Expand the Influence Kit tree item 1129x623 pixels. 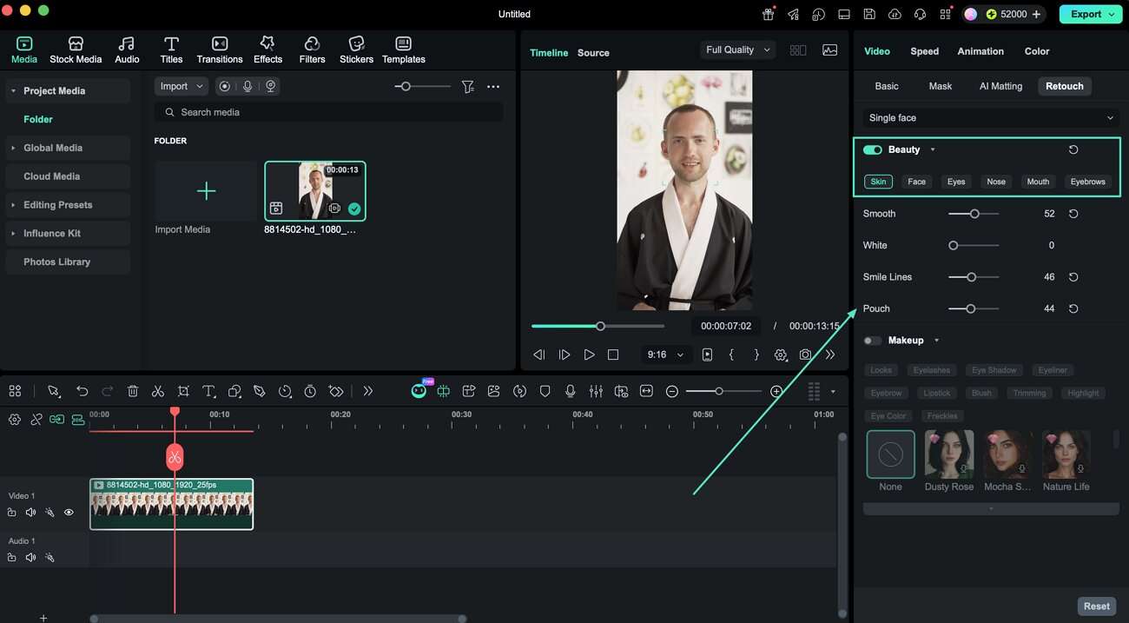[13, 234]
